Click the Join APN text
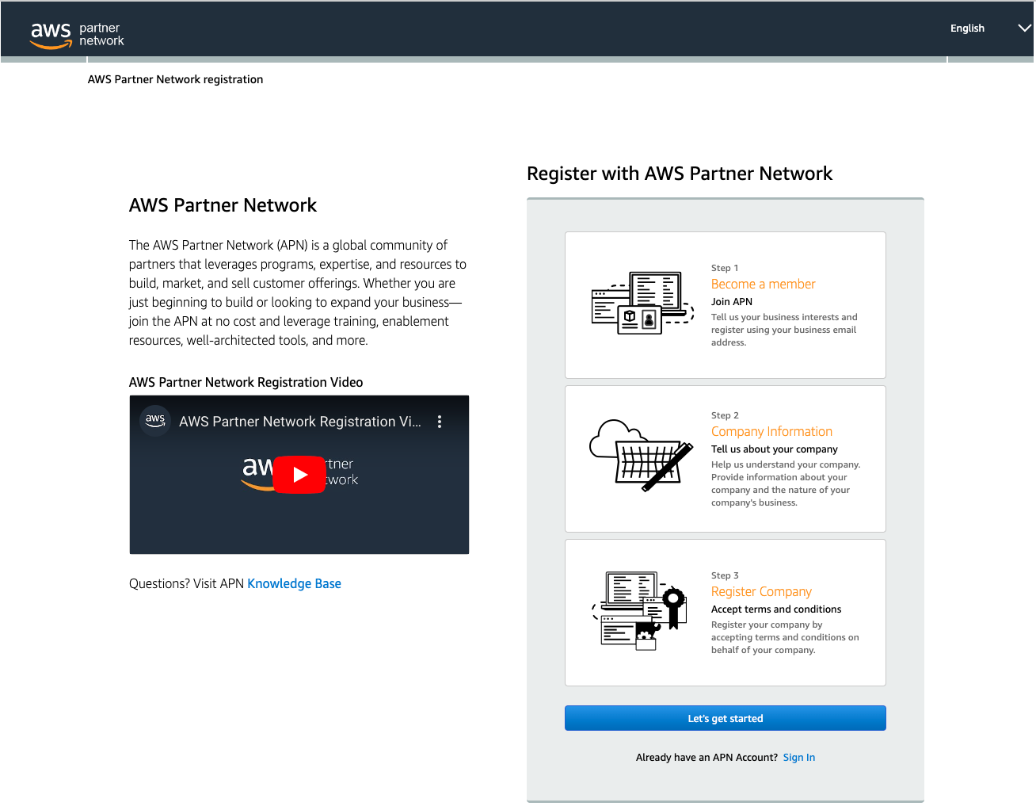 [x=731, y=302]
